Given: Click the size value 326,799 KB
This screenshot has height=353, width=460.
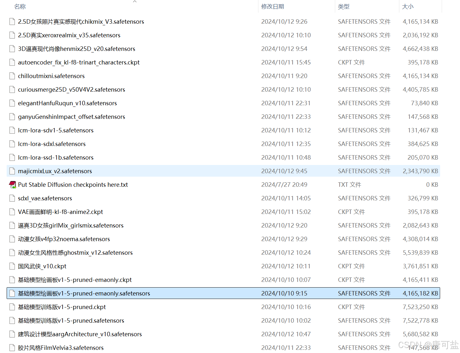Looking at the screenshot, I should (423, 198).
